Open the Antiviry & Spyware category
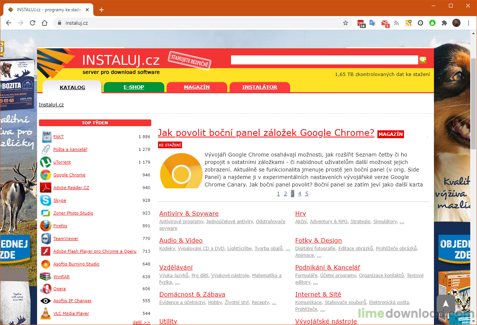 [189, 213]
